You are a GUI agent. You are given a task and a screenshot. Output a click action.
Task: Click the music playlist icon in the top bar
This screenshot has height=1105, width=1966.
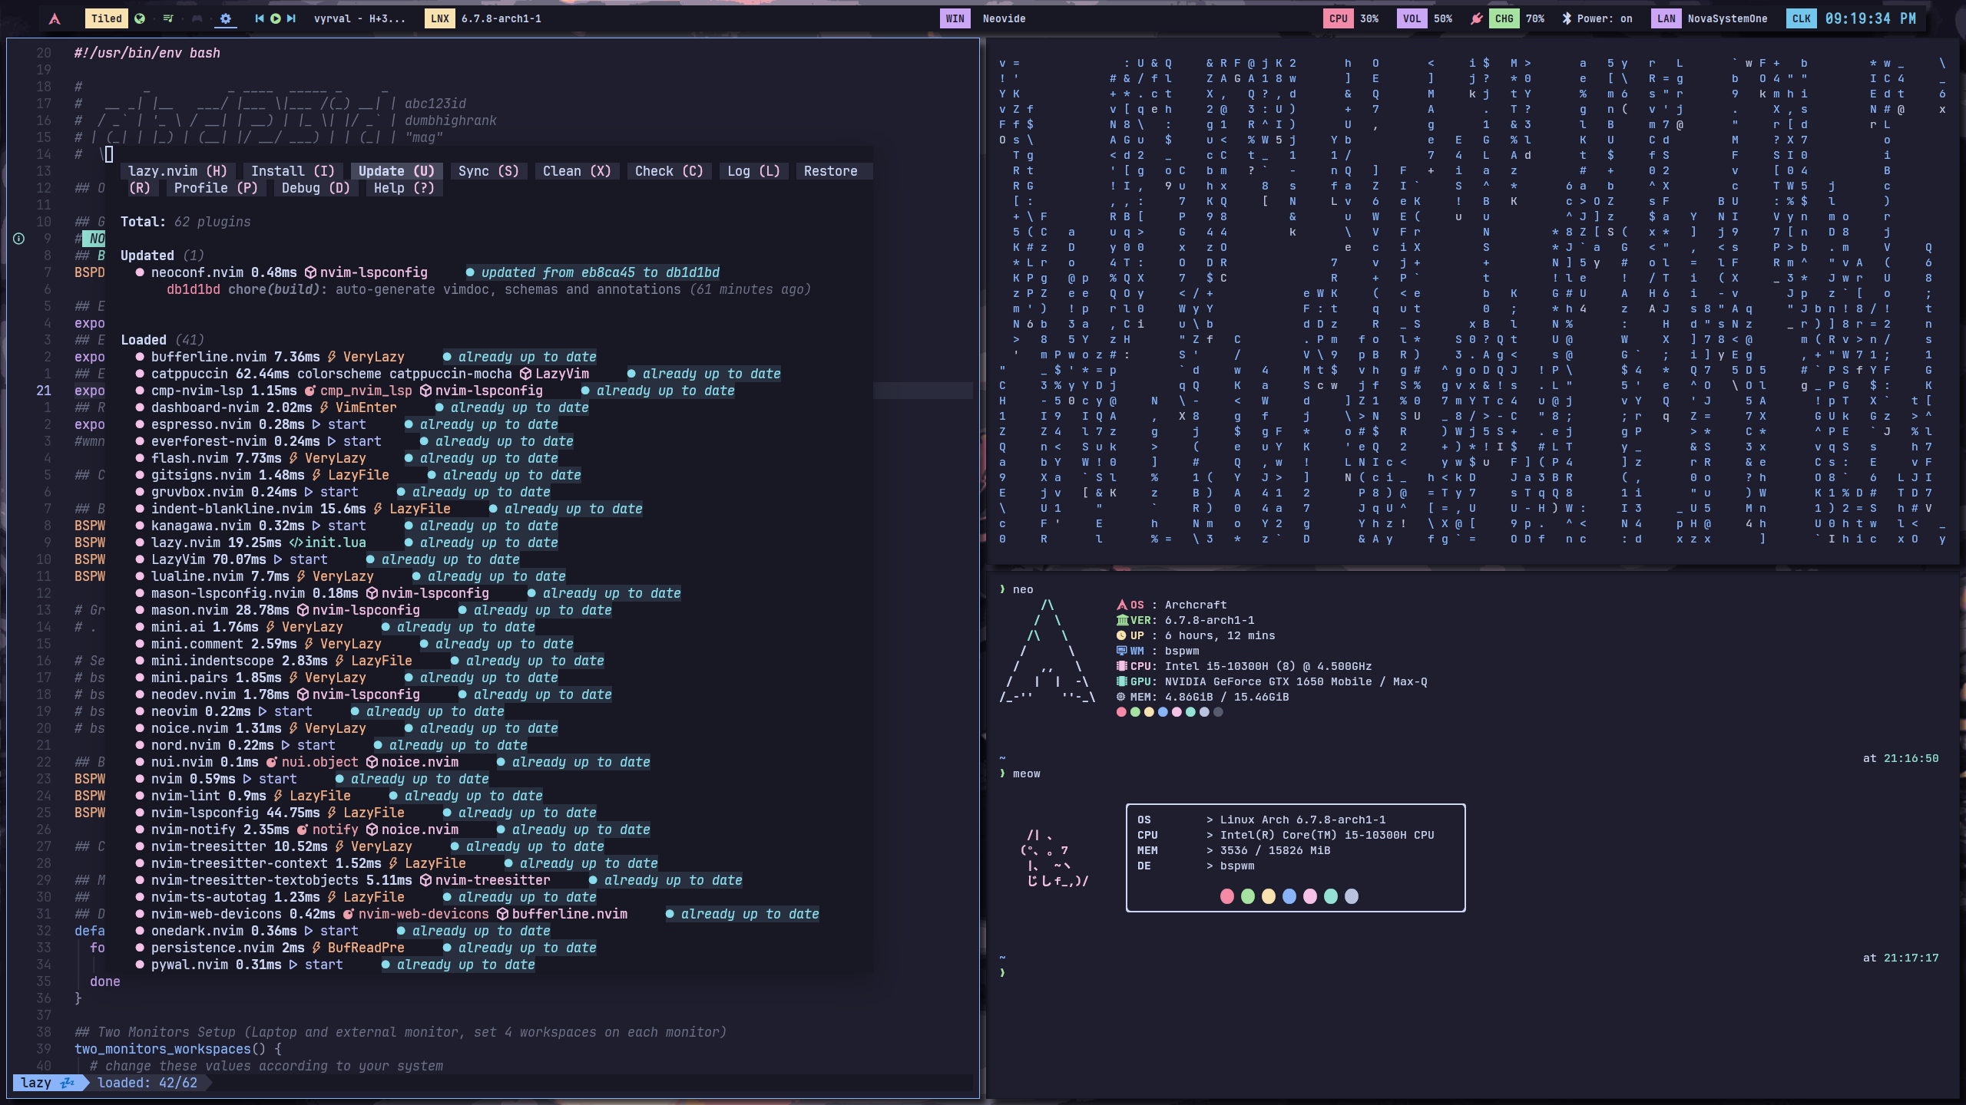pyautogui.click(x=167, y=18)
